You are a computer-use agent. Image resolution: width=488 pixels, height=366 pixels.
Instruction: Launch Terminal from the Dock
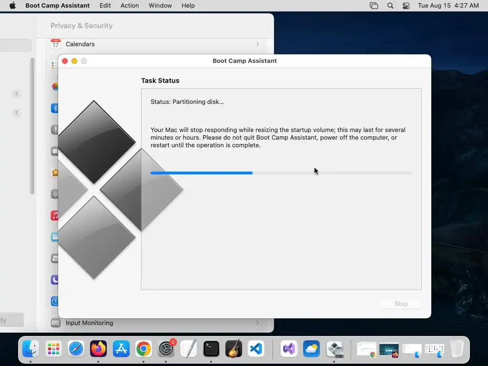point(211,348)
